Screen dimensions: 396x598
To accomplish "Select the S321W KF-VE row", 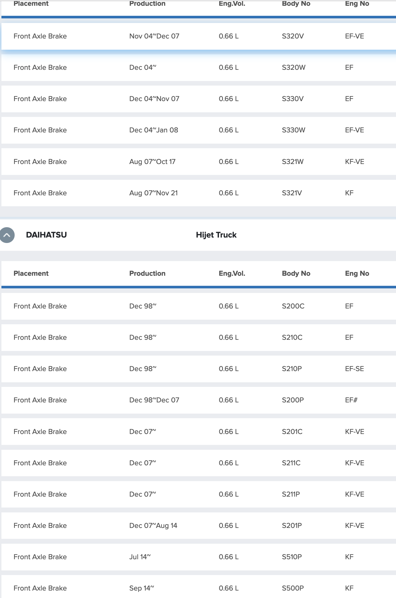I will coord(199,162).
